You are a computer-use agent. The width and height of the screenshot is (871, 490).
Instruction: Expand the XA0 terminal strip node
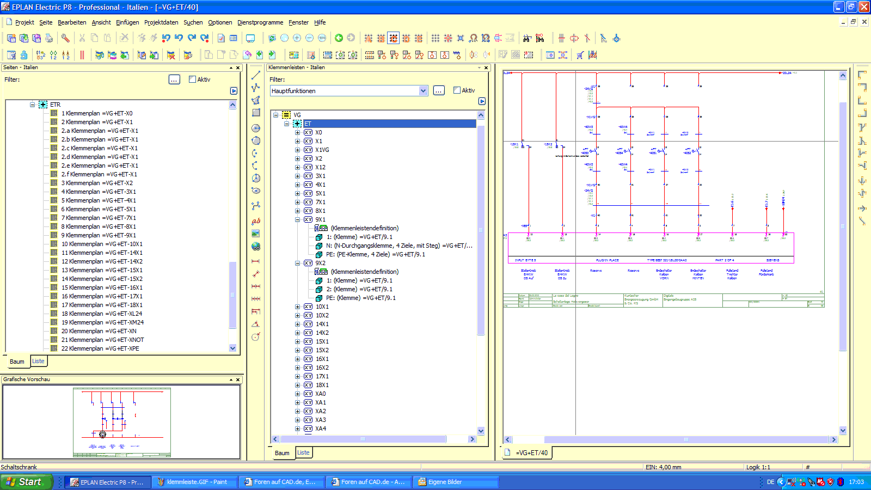pos(298,394)
